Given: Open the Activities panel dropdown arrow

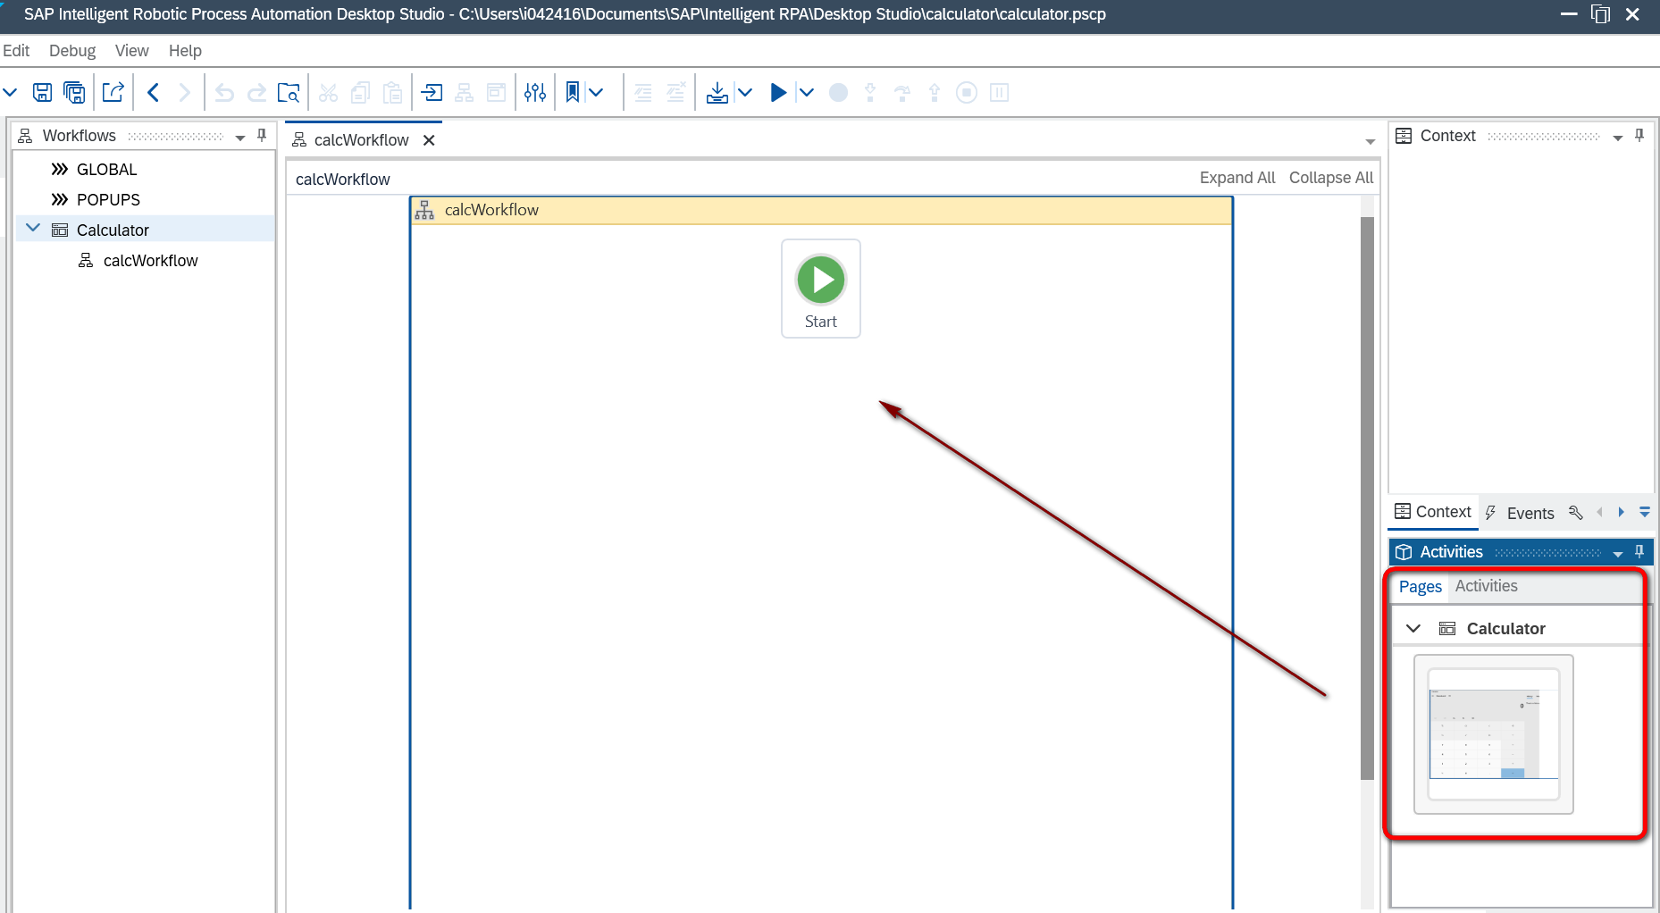Looking at the screenshot, I should (x=1617, y=554).
